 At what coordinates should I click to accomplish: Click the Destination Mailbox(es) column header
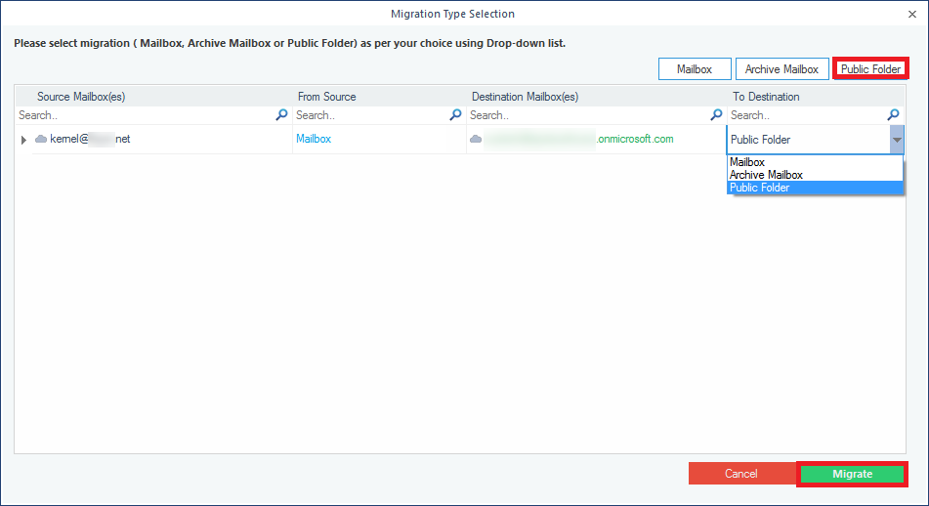(525, 97)
